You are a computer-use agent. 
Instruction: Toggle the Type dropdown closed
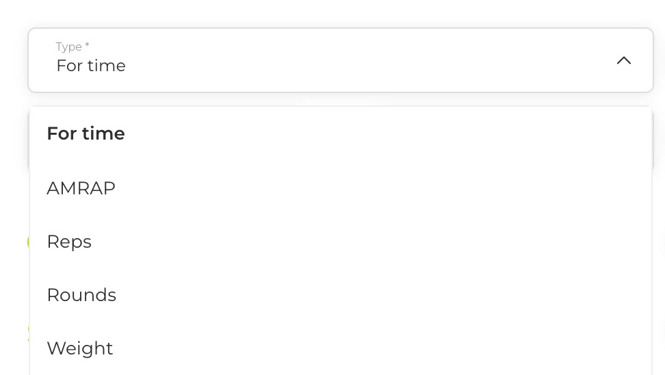(623, 61)
